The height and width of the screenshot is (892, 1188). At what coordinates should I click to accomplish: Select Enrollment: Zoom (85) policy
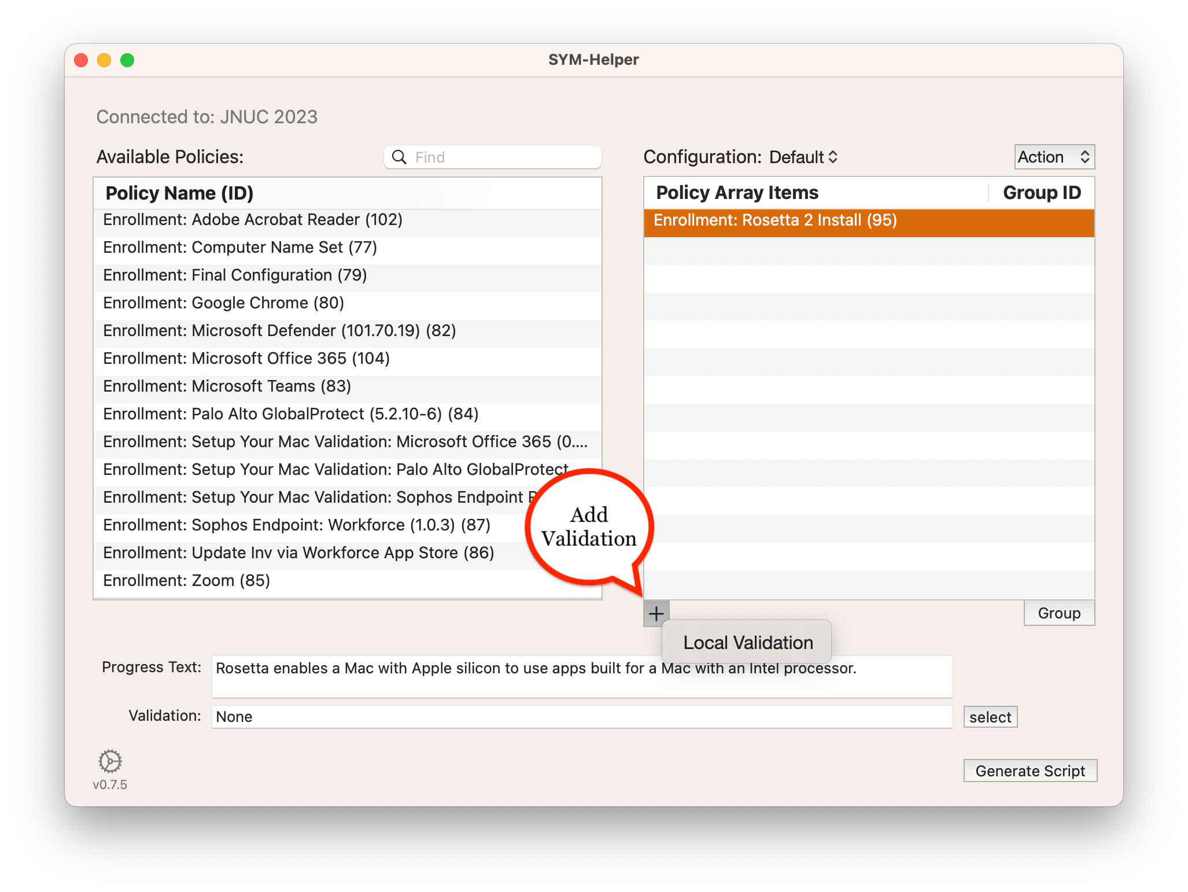187,581
